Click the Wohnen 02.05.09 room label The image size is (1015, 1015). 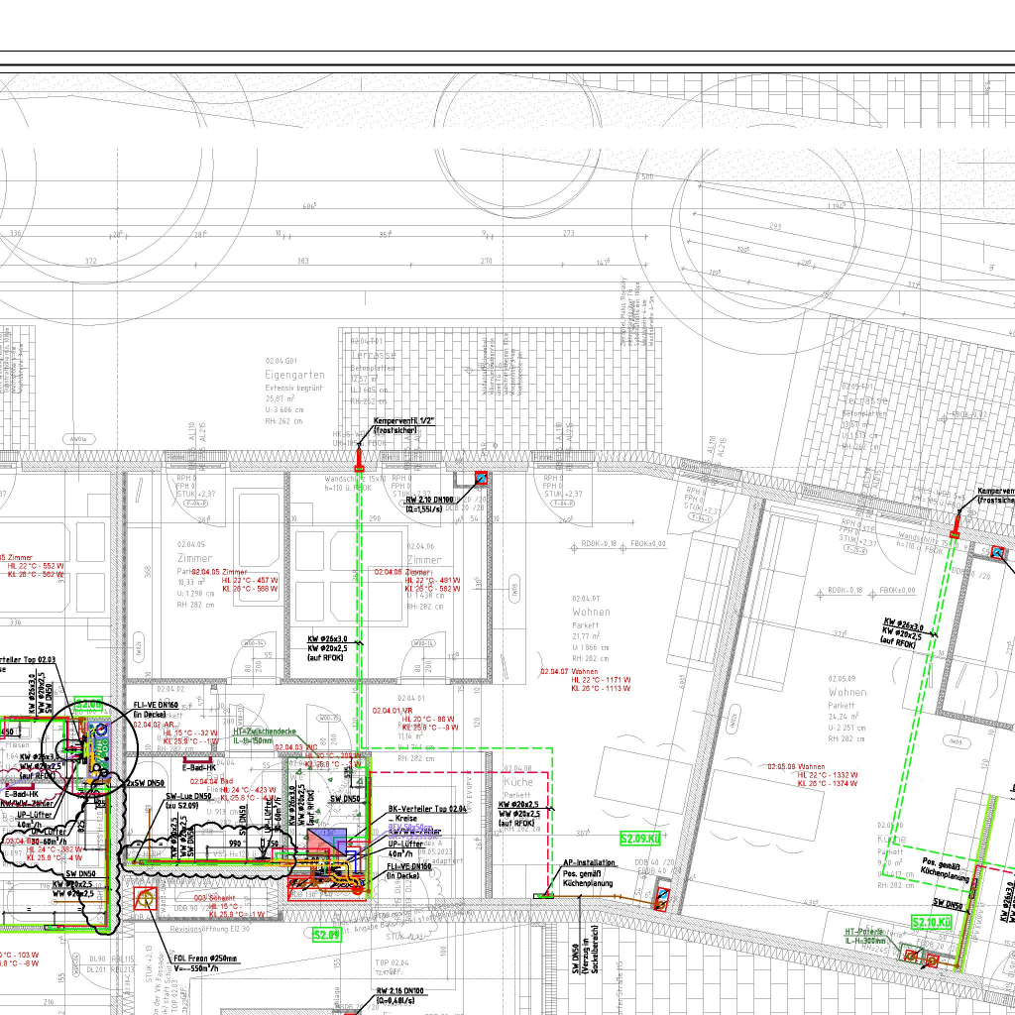[847, 691]
